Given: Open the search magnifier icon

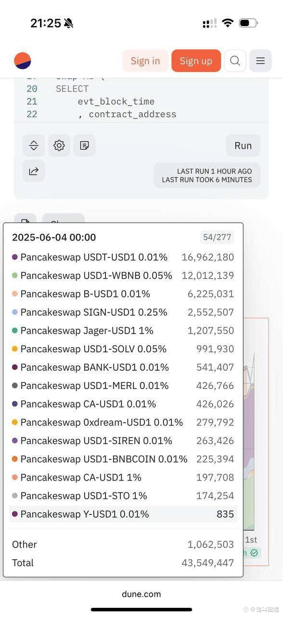Looking at the screenshot, I should (235, 61).
